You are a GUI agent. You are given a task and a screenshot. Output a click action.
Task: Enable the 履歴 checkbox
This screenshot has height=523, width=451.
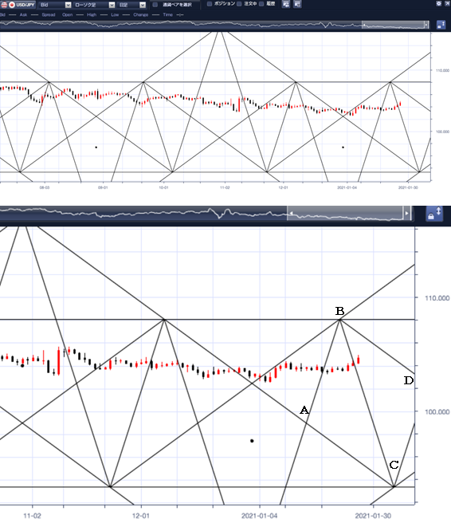(x=261, y=4)
